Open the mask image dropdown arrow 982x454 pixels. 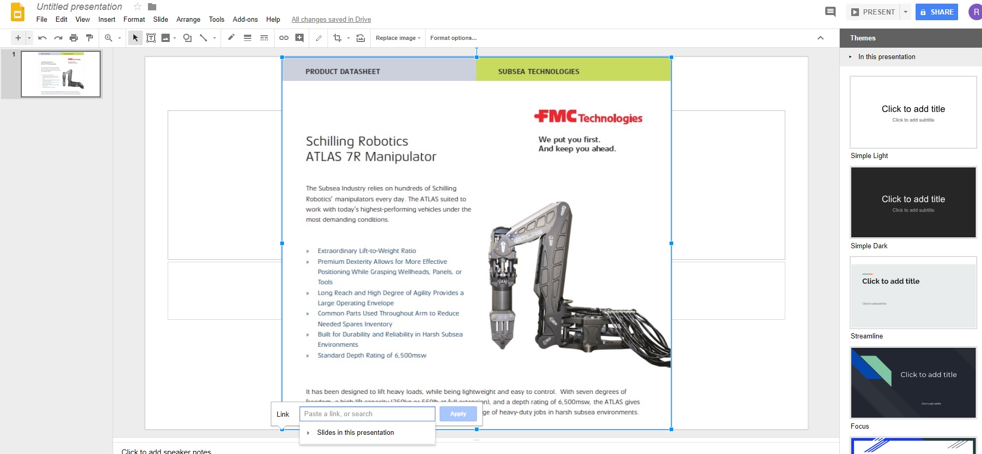pyautogui.click(x=348, y=38)
